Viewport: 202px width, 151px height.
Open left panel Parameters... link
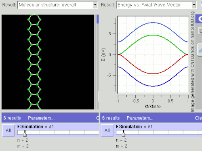pyautogui.click(x=41, y=118)
